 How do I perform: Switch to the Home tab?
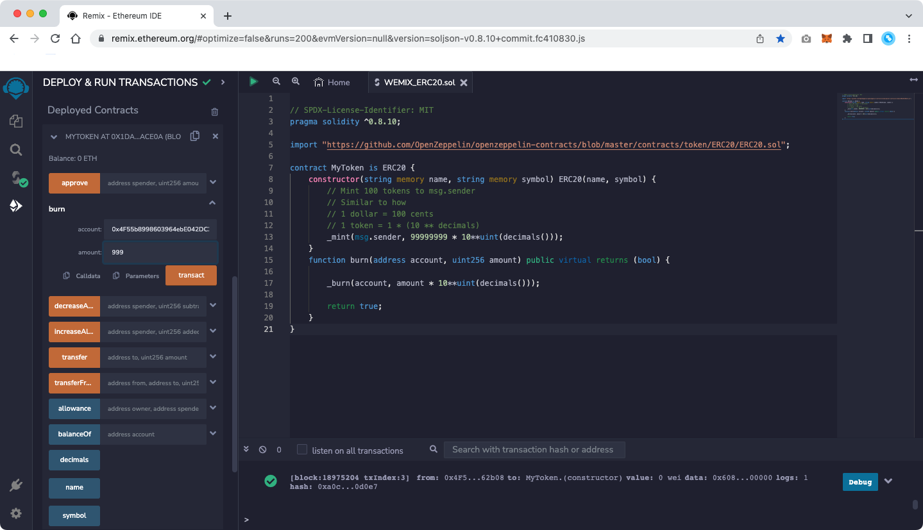[x=332, y=82]
